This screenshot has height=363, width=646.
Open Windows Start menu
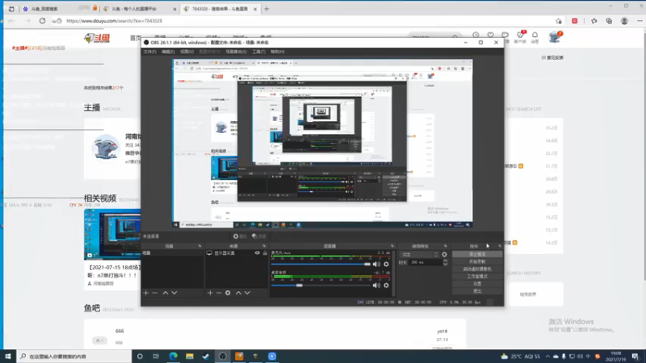click(8, 357)
